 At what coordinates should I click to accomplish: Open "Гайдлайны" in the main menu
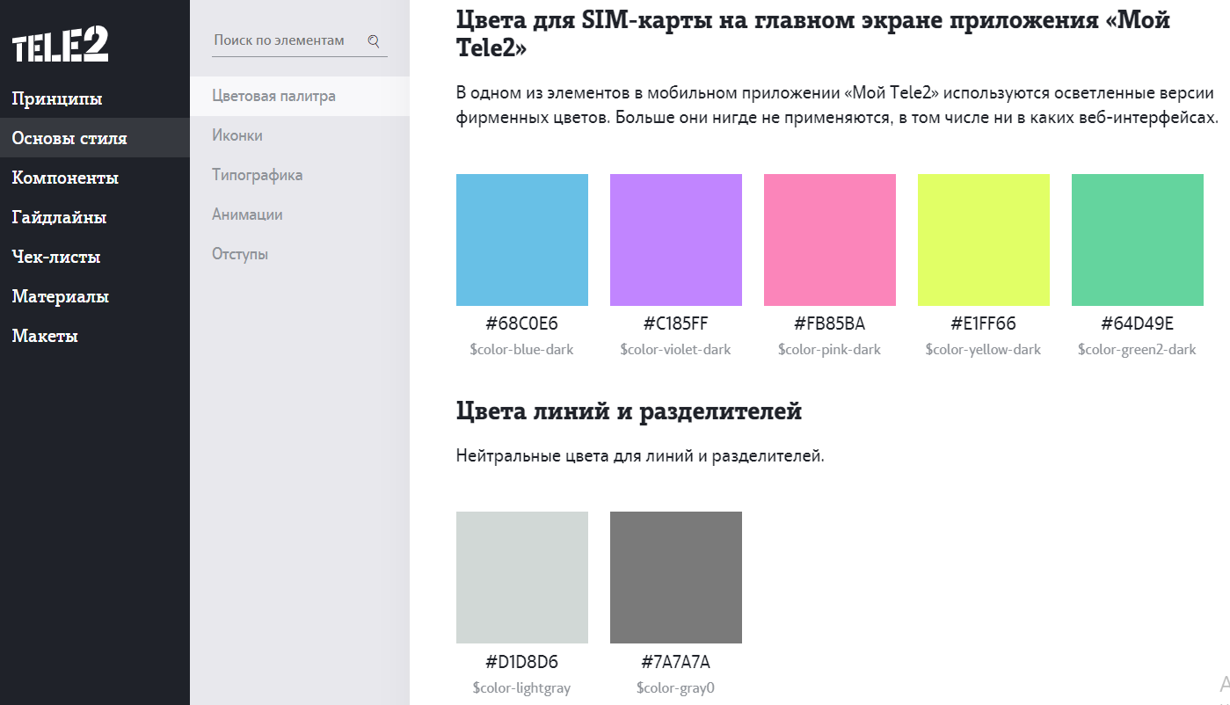click(59, 217)
